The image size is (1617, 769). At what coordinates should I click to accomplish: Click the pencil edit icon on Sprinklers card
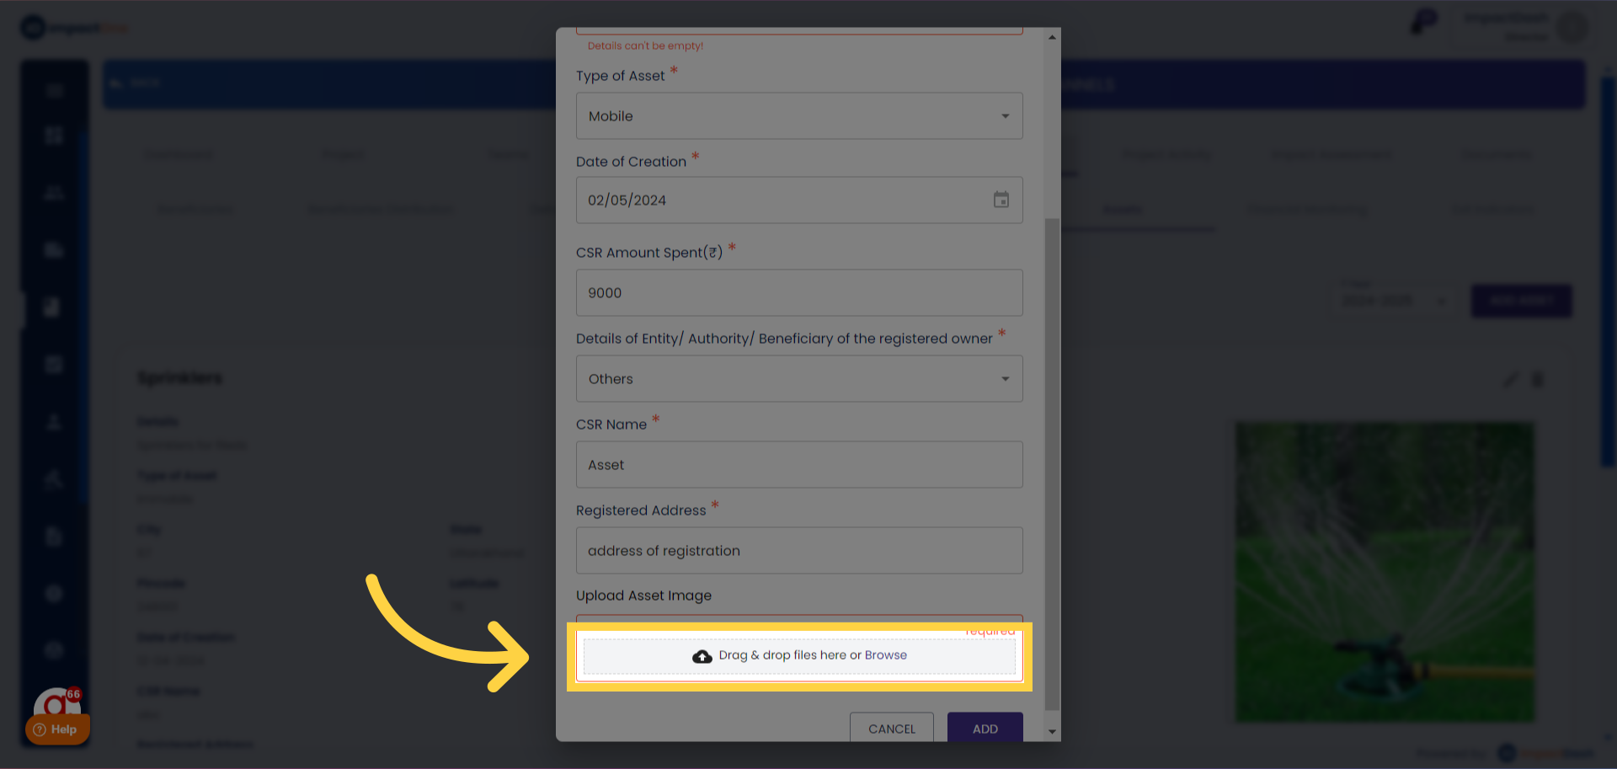click(x=1511, y=380)
